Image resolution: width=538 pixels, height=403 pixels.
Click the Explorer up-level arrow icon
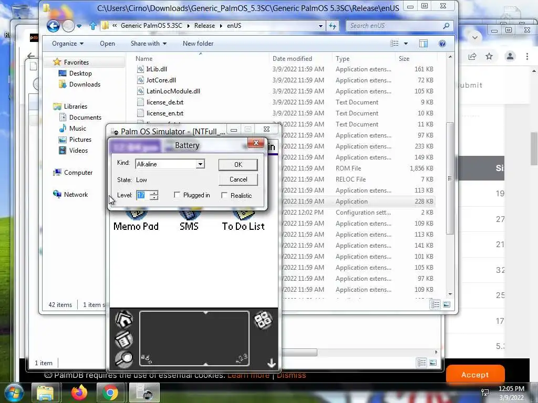coord(92,26)
